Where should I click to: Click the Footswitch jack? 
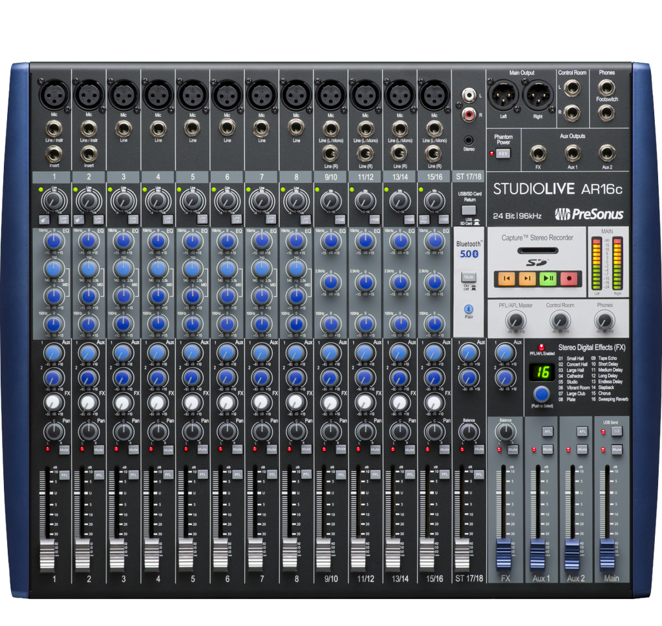pyautogui.click(x=606, y=113)
